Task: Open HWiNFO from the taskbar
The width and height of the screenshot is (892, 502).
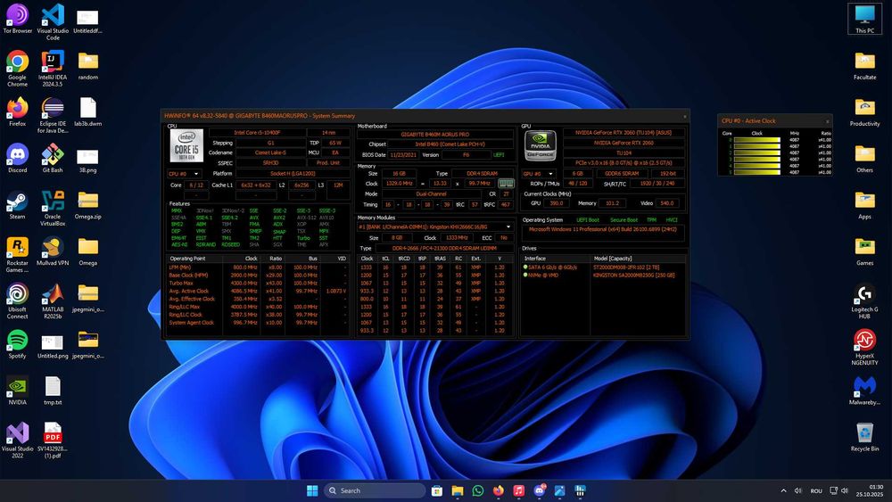Action: coord(580,490)
